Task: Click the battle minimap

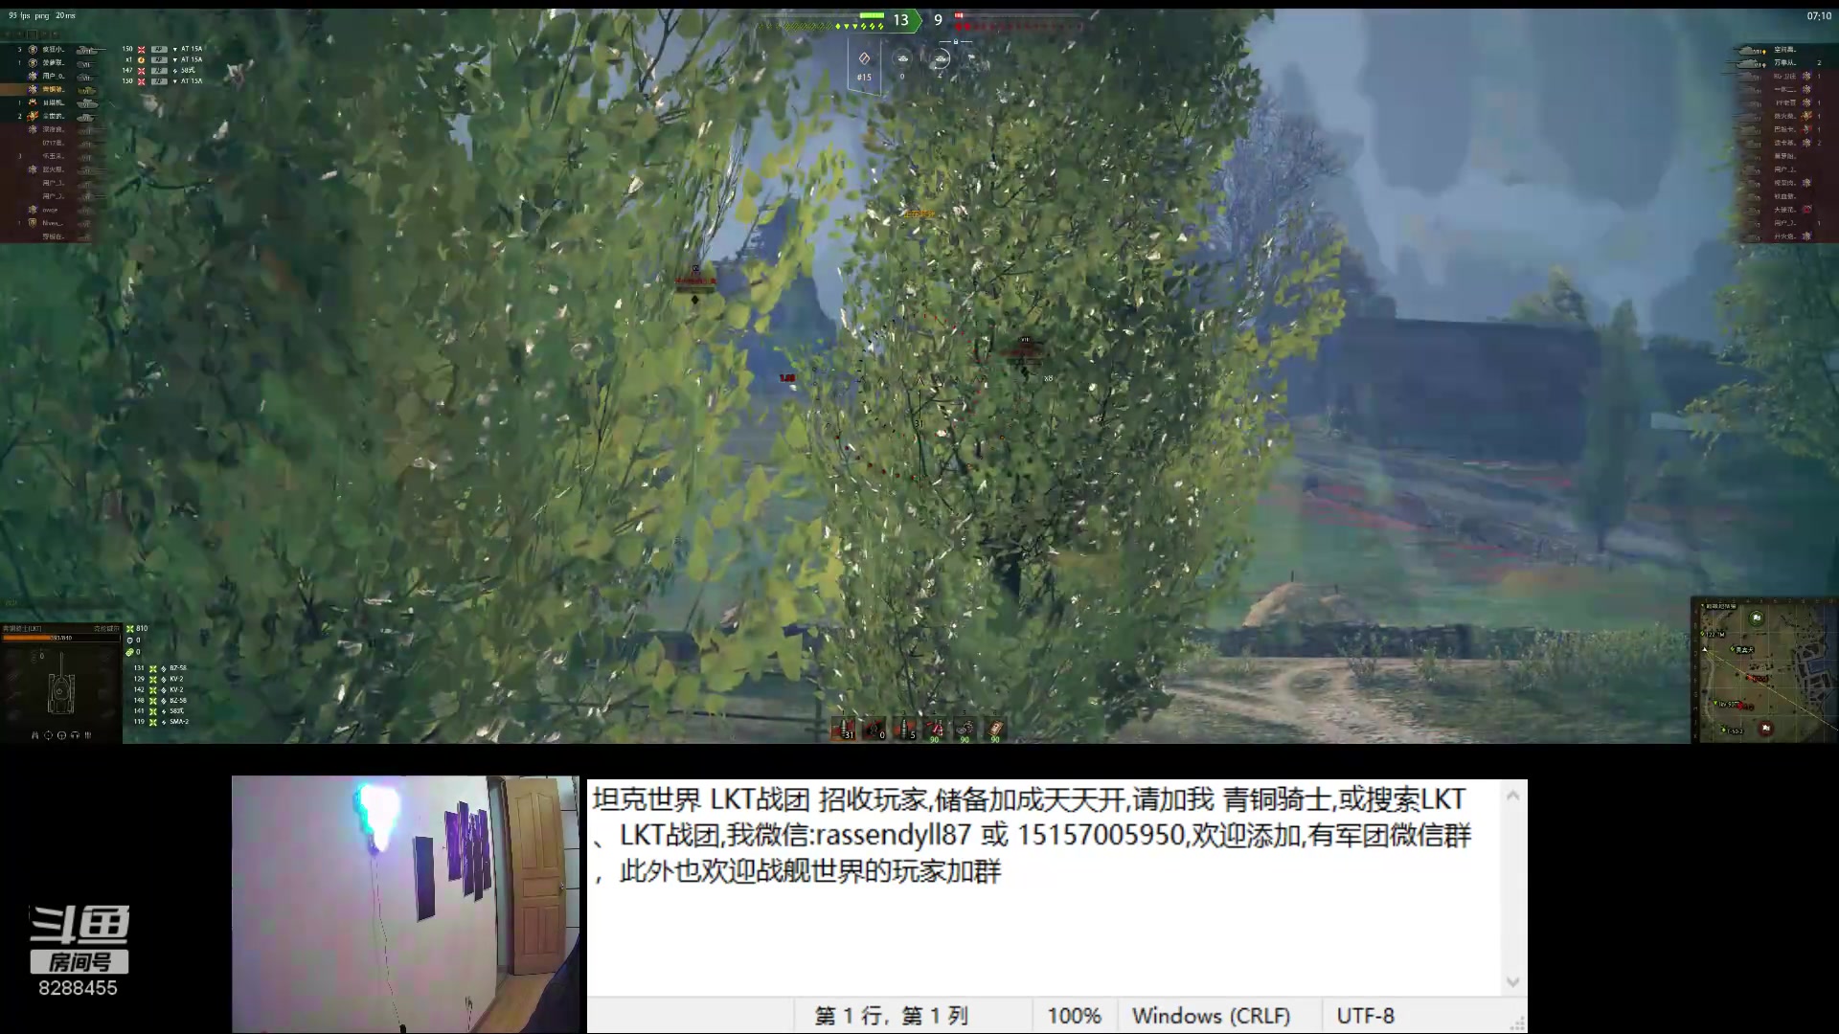Action: click(x=1764, y=669)
